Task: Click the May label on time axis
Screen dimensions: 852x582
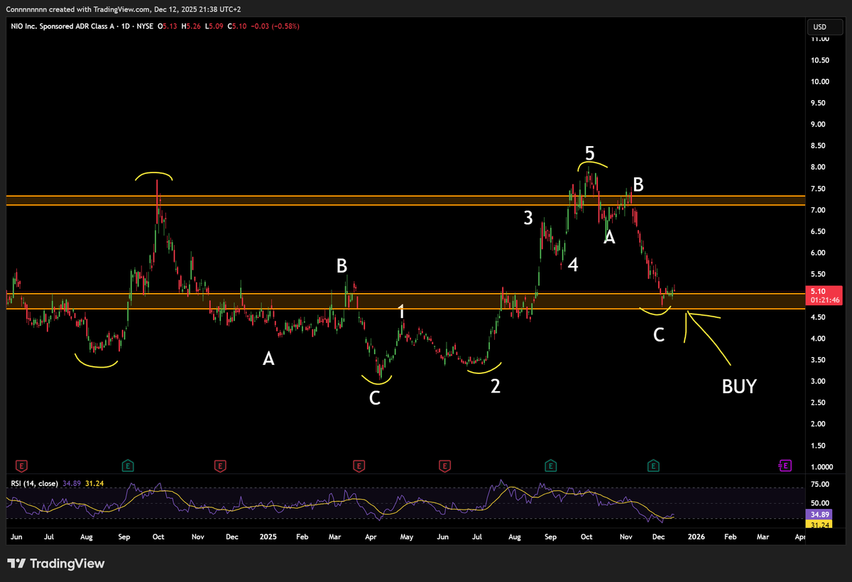Action: click(x=406, y=538)
